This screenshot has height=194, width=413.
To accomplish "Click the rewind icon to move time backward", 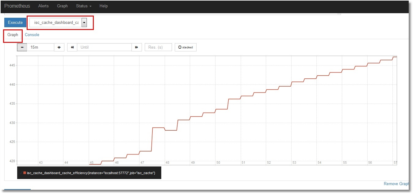I will point(72,47).
